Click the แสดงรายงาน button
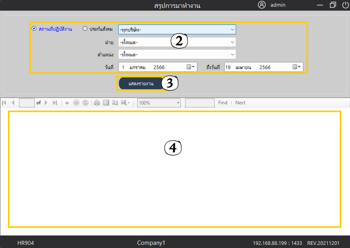350x248 pixels. tap(141, 84)
